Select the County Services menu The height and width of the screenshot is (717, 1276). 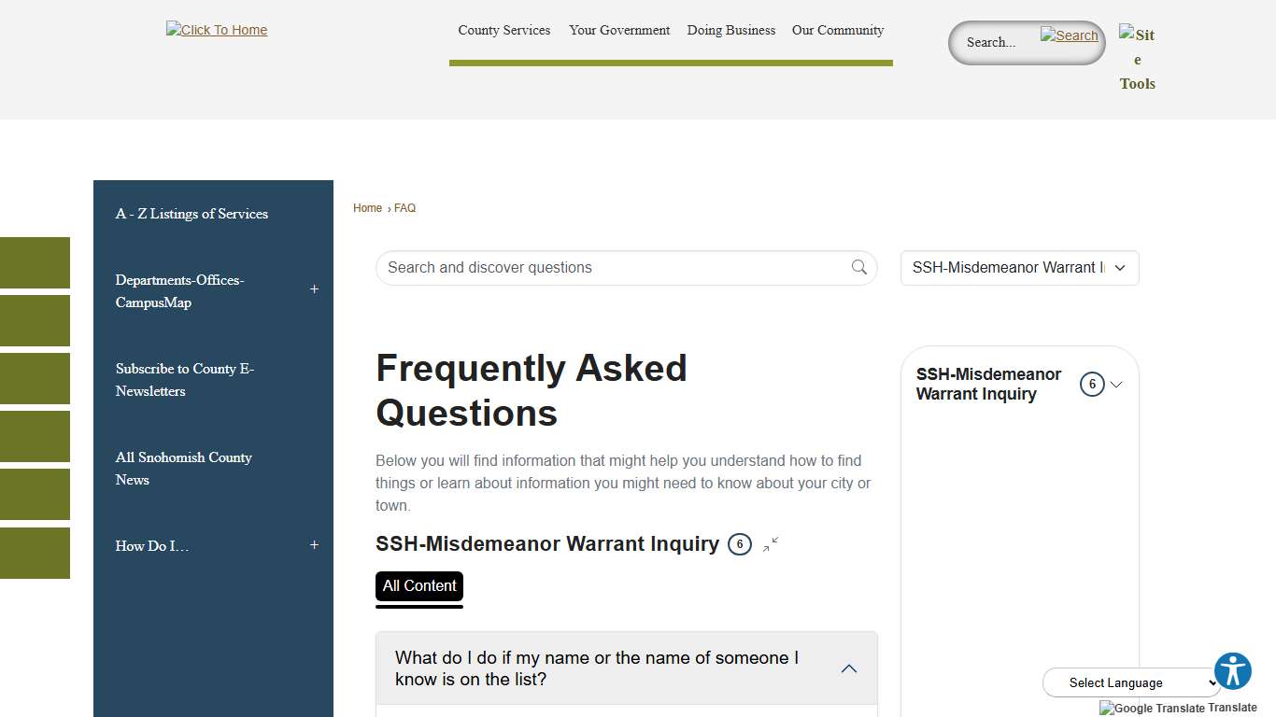coord(503,30)
